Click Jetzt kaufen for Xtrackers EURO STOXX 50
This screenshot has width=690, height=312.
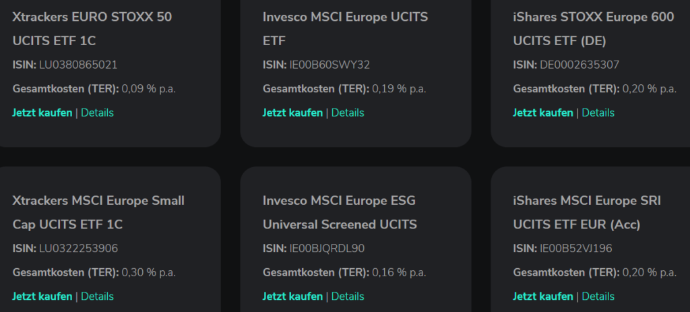(x=42, y=113)
